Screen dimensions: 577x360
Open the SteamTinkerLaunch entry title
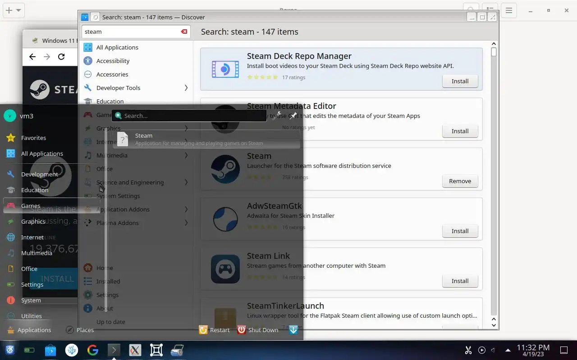click(285, 306)
